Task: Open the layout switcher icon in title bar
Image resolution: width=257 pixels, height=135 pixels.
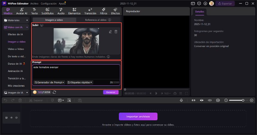Action: (193, 4)
